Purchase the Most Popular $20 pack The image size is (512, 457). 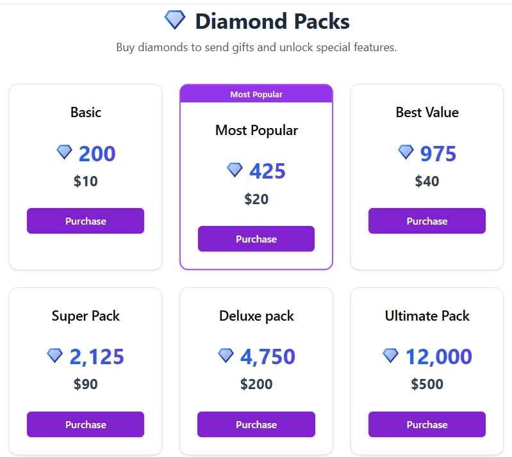click(x=256, y=239)
